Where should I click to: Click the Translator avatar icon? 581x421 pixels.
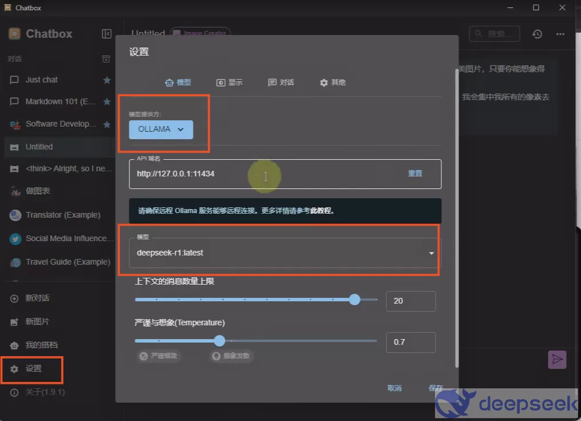pos(15,215)
